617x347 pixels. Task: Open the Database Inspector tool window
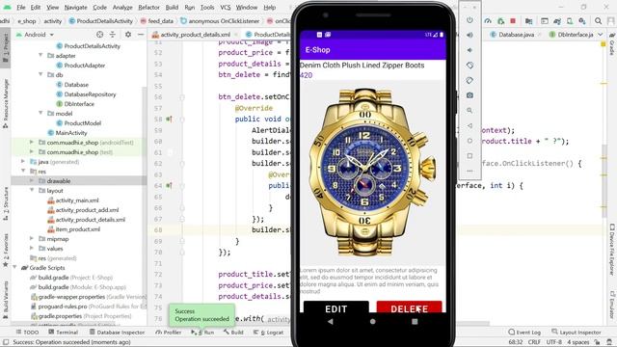[117, 333]
